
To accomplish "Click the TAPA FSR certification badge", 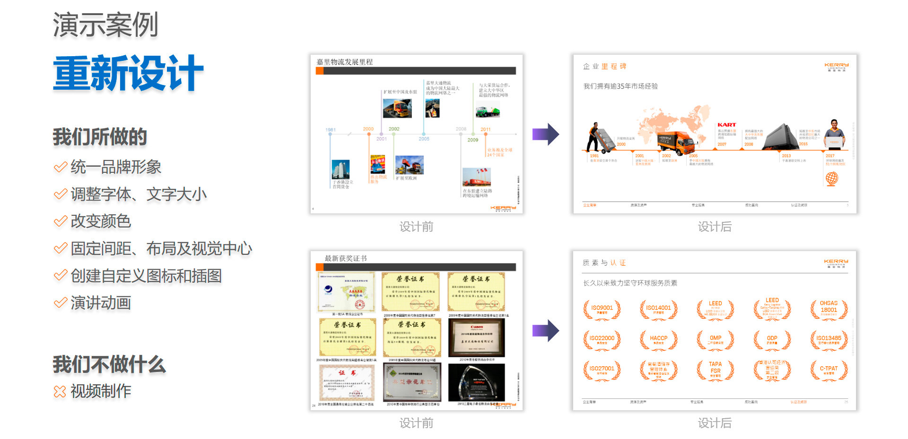I will (x=715, y=370).
